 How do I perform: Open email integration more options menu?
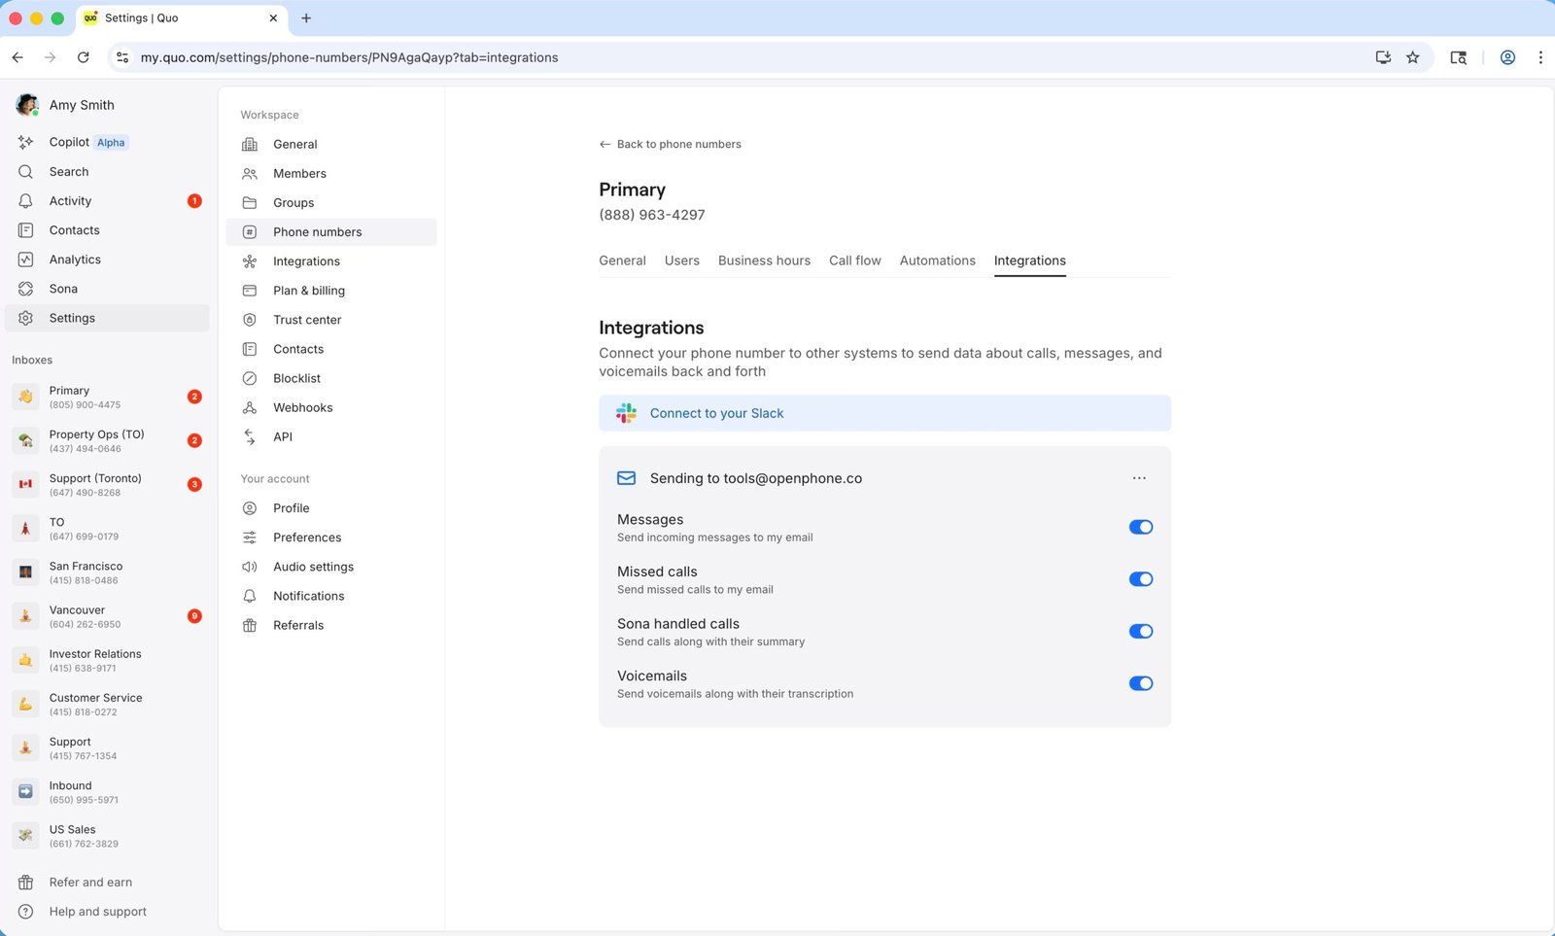(x=1139, y=478)
